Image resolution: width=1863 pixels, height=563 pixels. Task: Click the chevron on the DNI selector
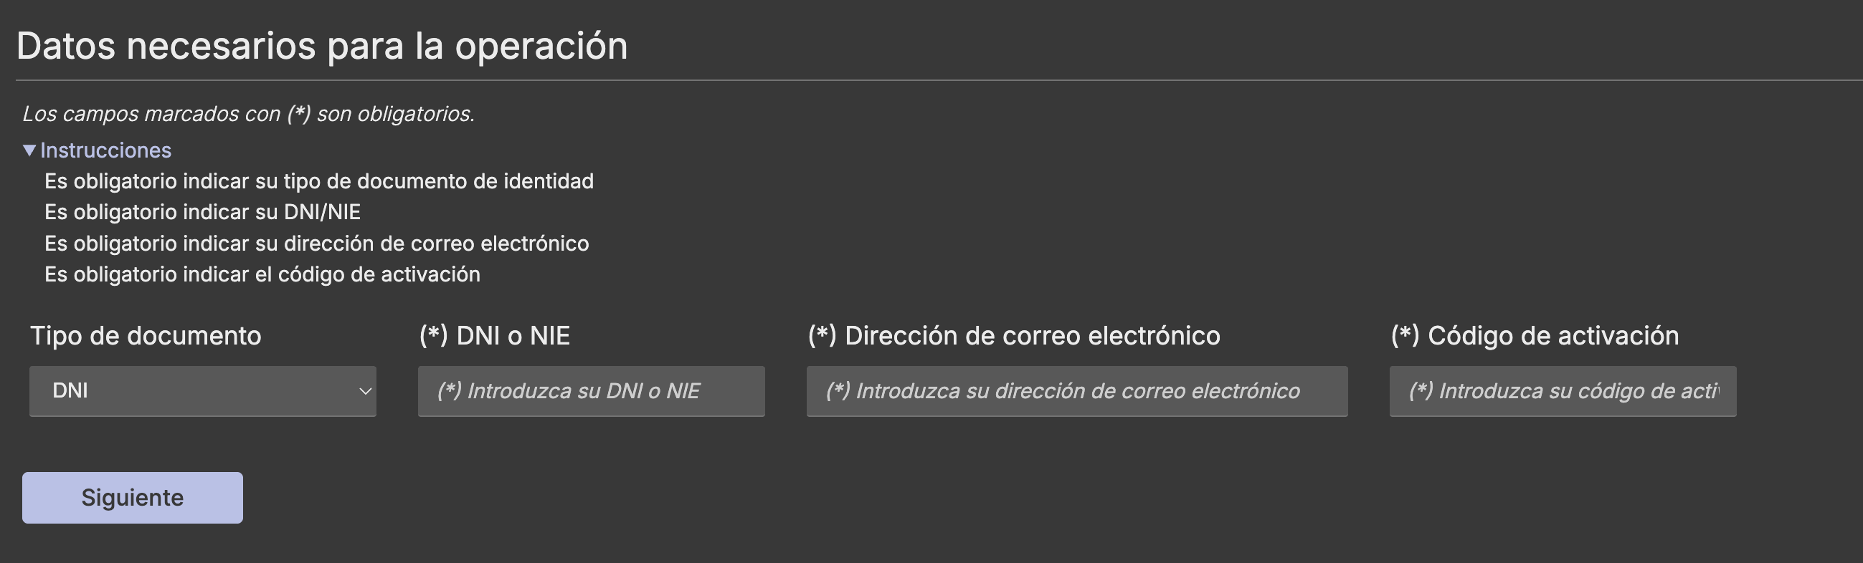point(364,390)
